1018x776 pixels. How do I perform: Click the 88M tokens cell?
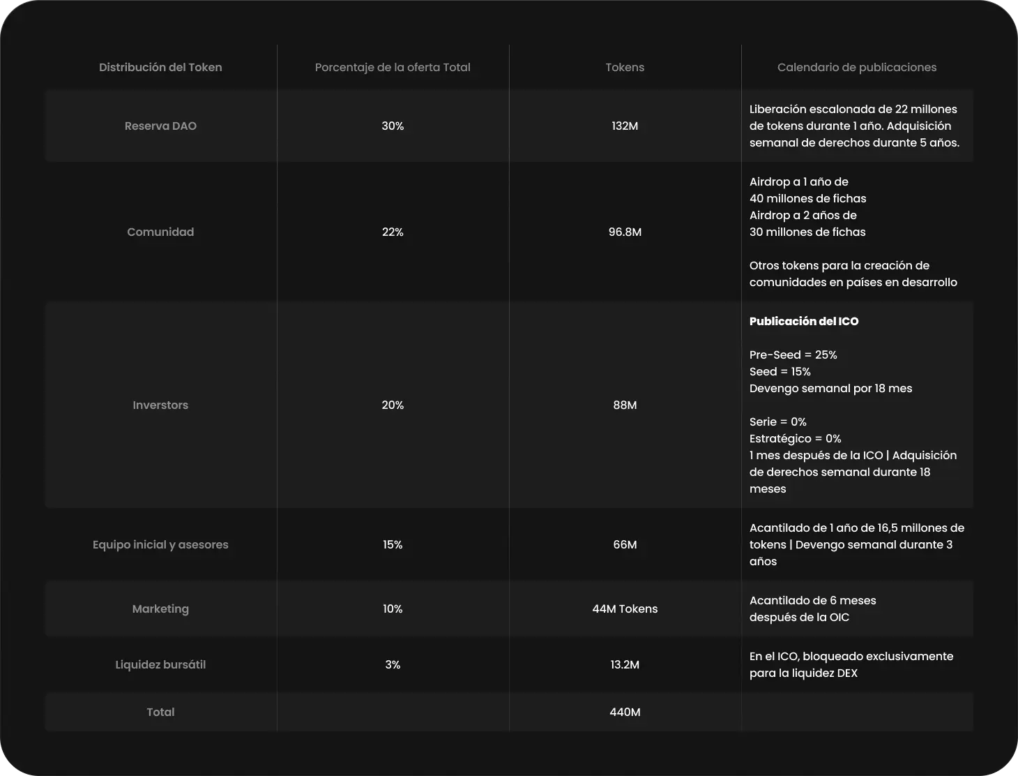pos(625,405)
